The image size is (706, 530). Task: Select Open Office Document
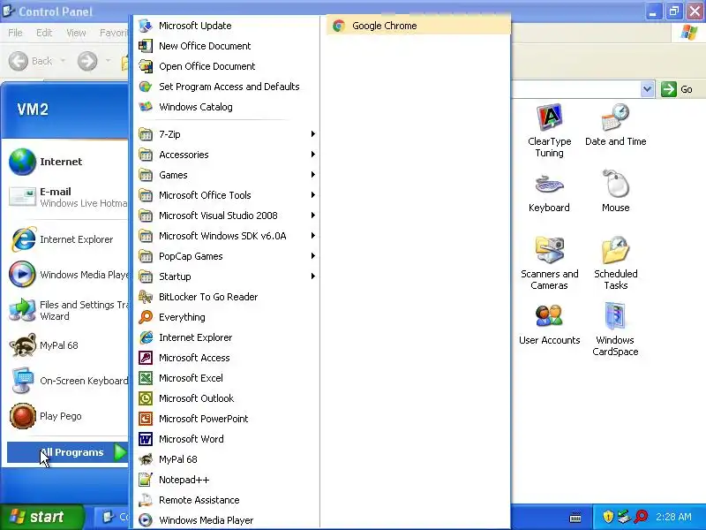(x=227, y=66)
